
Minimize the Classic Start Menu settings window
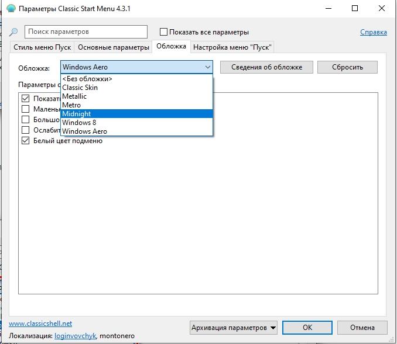click(x=328, y=8)
